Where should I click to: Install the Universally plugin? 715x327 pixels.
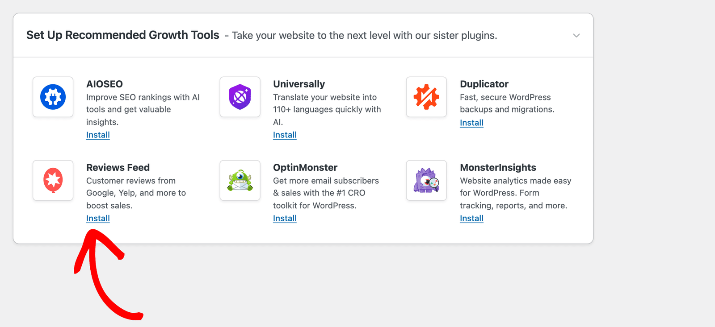285,135
